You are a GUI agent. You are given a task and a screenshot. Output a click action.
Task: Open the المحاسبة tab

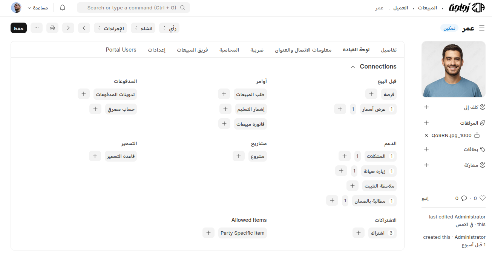coord(229,50)
